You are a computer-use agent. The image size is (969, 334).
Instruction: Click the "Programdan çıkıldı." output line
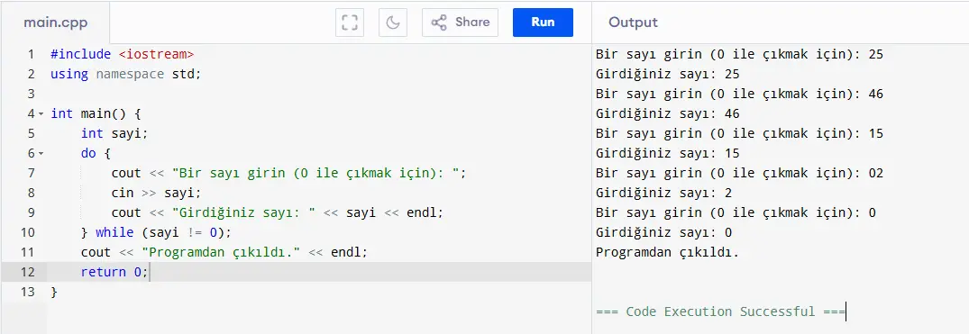click(x=667, y=252)
